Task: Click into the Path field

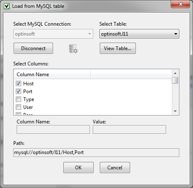Action: tap(96, 152)
